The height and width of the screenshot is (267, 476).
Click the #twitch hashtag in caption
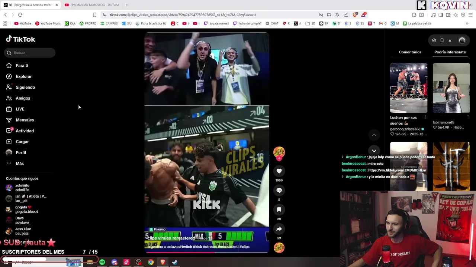tap(186, 247)
